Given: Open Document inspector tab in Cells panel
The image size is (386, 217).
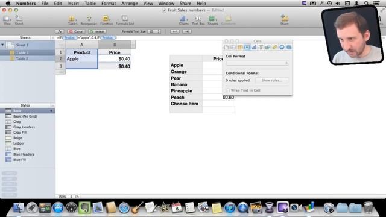Looking at the screenshot, I should coord(227,47).
